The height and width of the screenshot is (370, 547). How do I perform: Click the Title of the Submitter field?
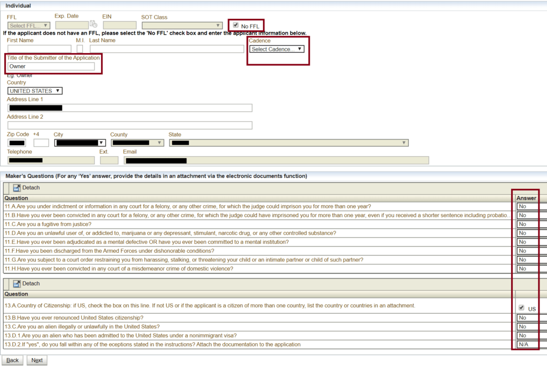pyautogui.click(x=51, y=66)
